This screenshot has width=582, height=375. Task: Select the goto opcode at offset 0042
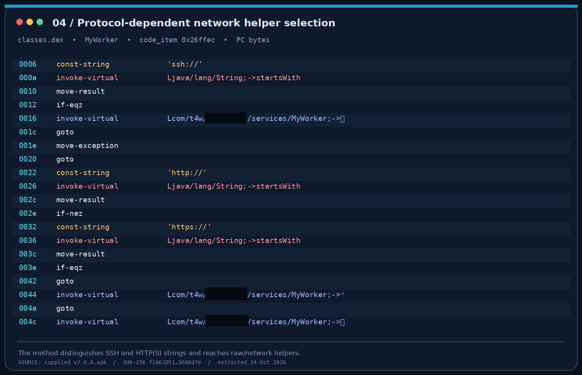pyautogui.click(x=65, y=281)
